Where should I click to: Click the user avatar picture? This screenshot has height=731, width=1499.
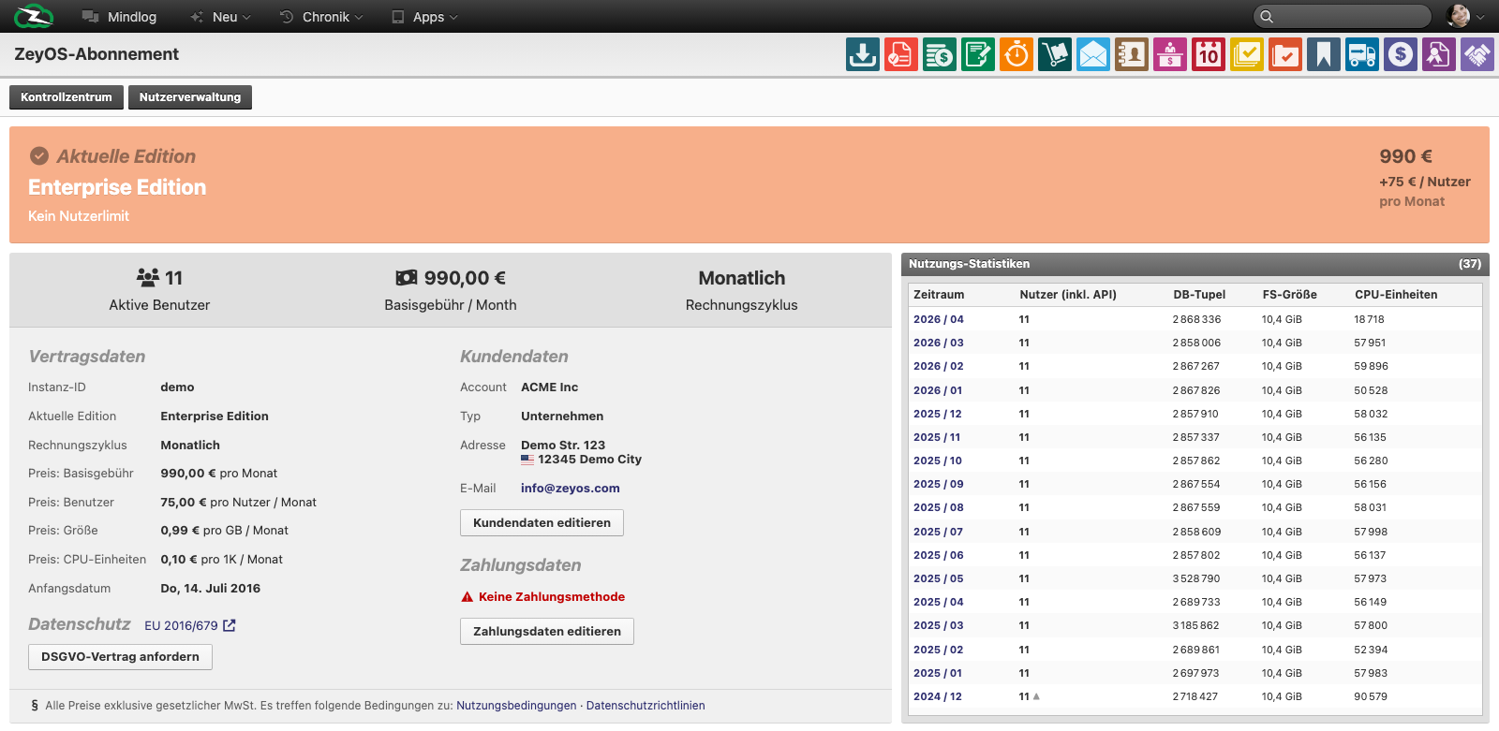click(1458, 16)
